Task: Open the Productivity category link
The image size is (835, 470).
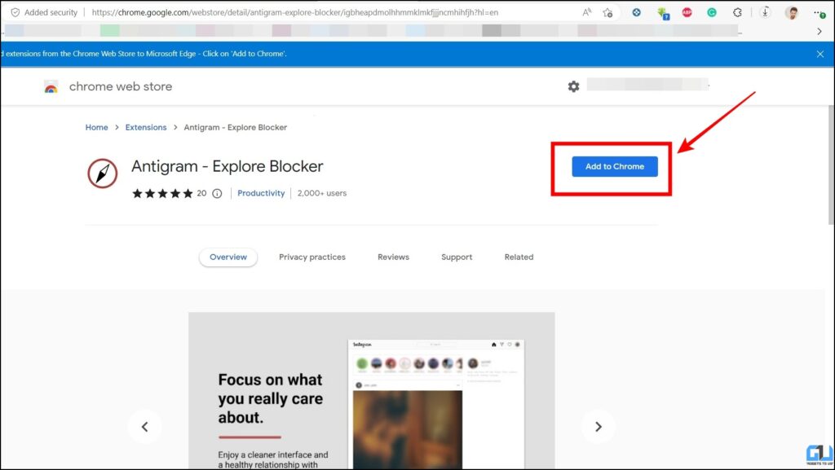Action: coord(261,193)
